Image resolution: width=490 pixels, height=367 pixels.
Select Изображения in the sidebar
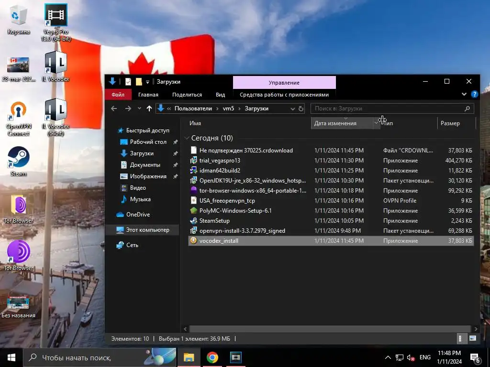147,176
